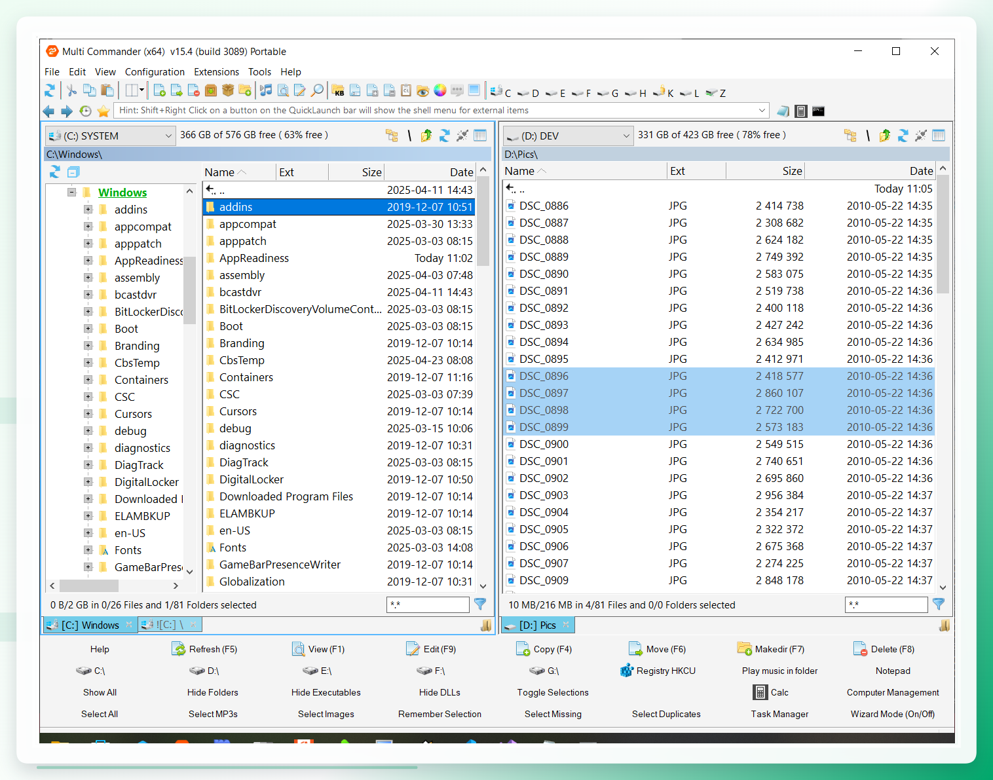Click the network drive Z icon
The image size is (993, 780).
pos(715,92)
